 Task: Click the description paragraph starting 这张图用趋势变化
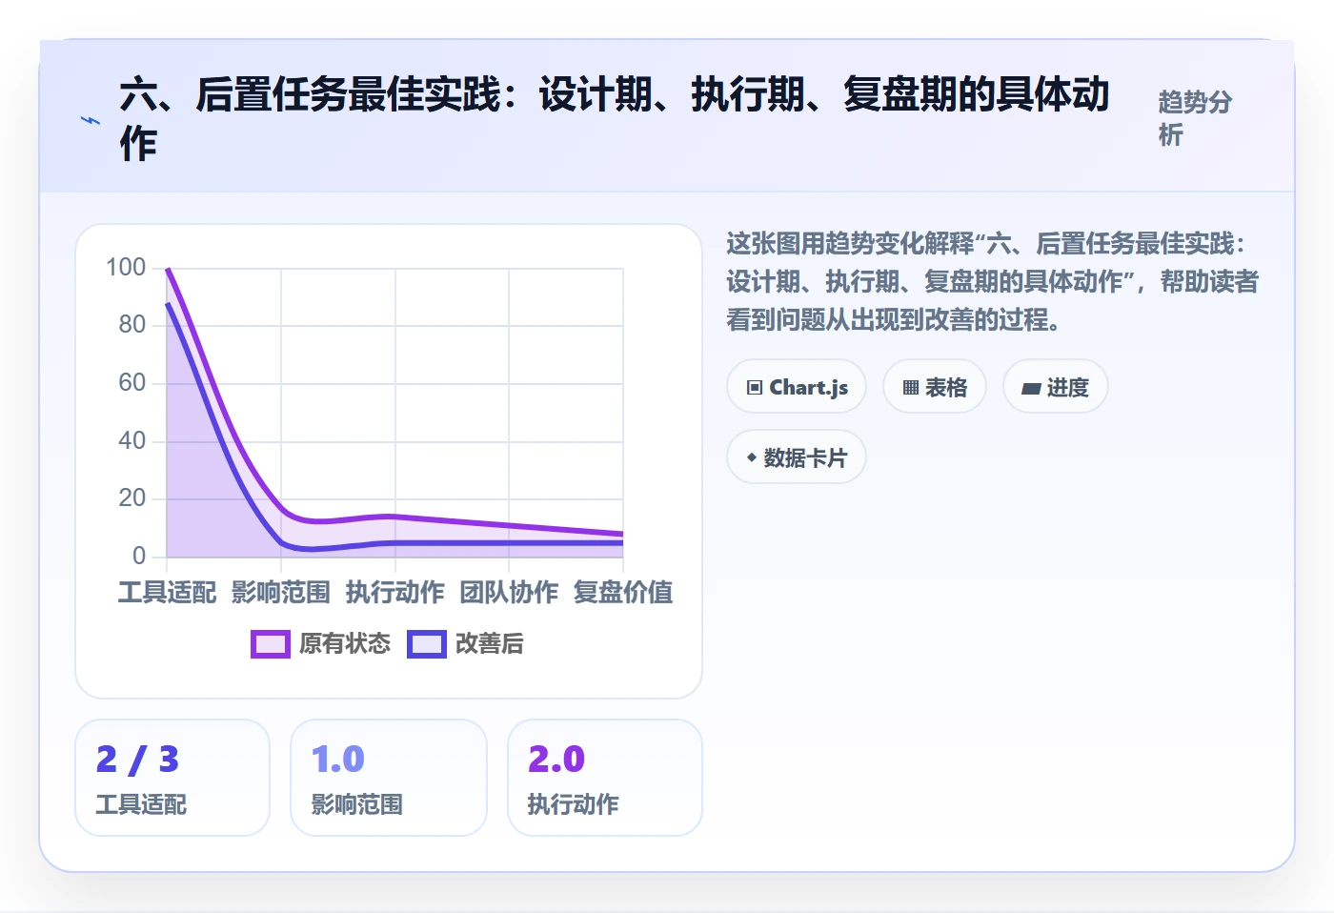tap(993, 281)
